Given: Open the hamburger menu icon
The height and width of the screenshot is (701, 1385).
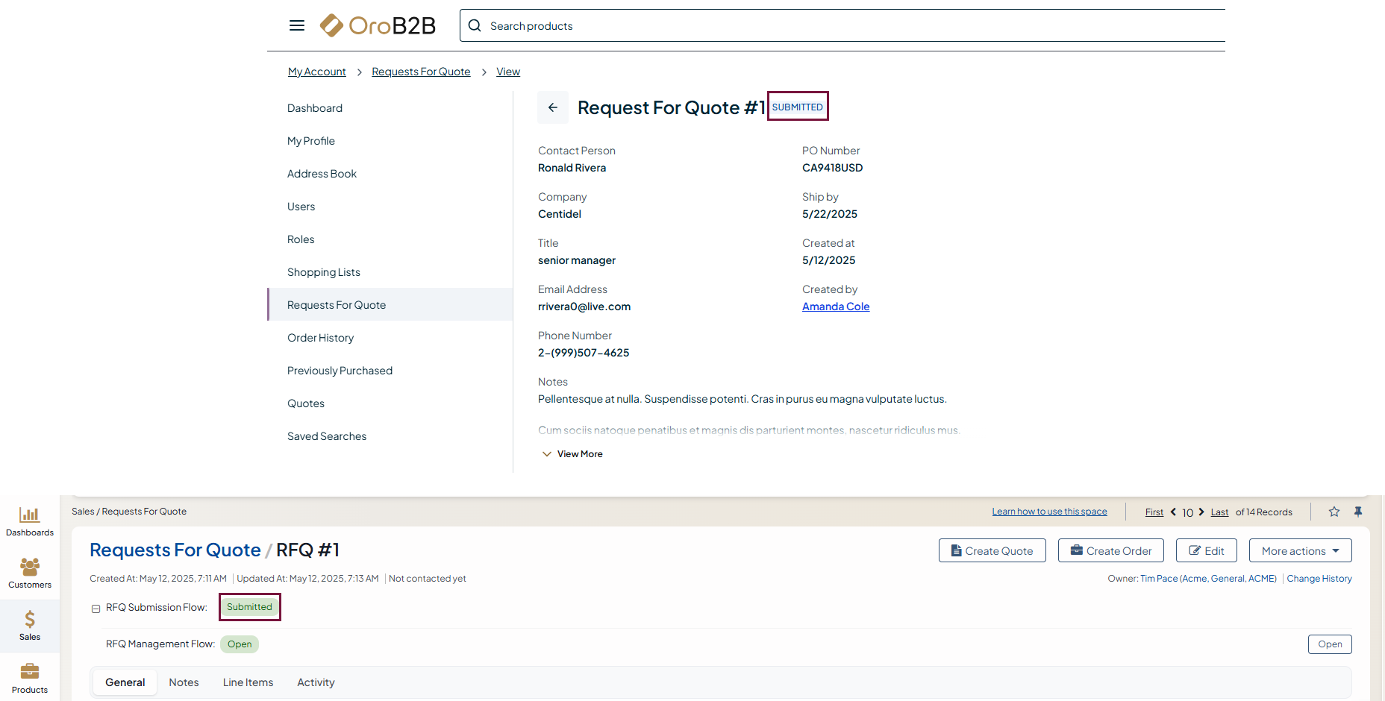Looking at the screenshot, I should pos(296,25).
